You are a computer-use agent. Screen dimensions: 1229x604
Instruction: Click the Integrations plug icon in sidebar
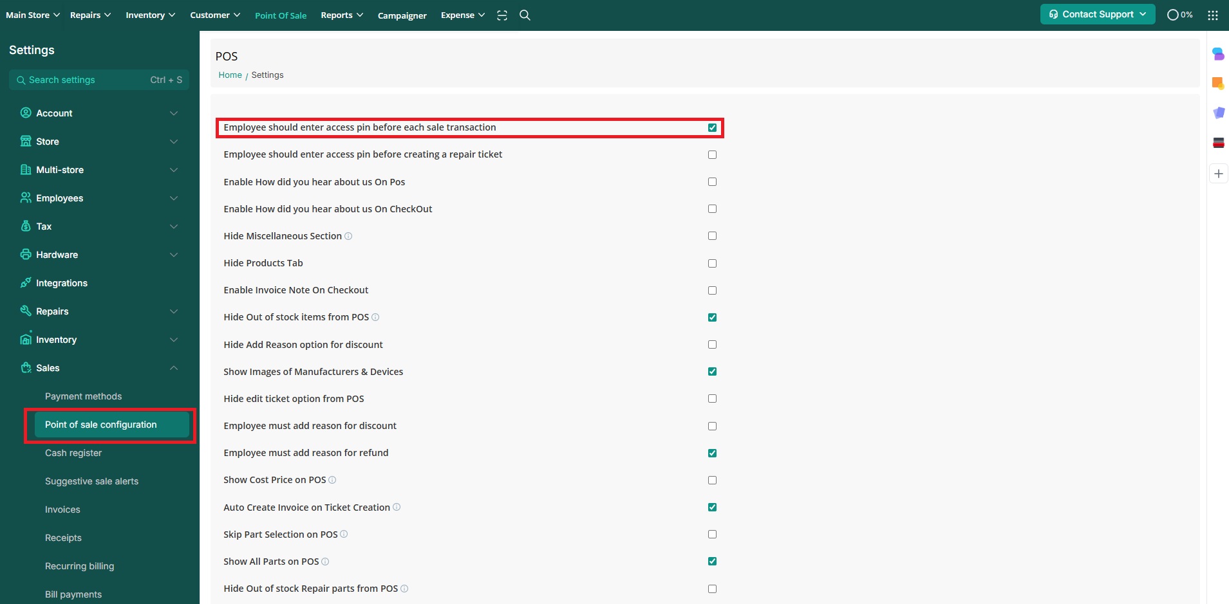[x=26, y=283]
